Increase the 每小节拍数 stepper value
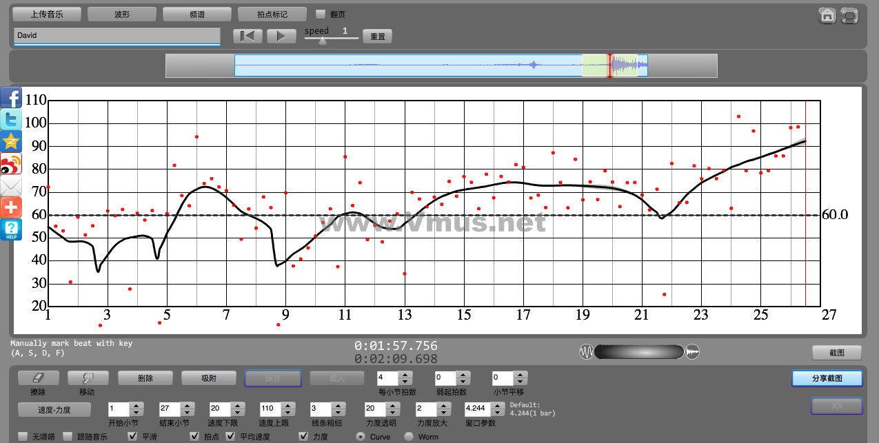This screenshot has height=443, width=879. [405, 374]
